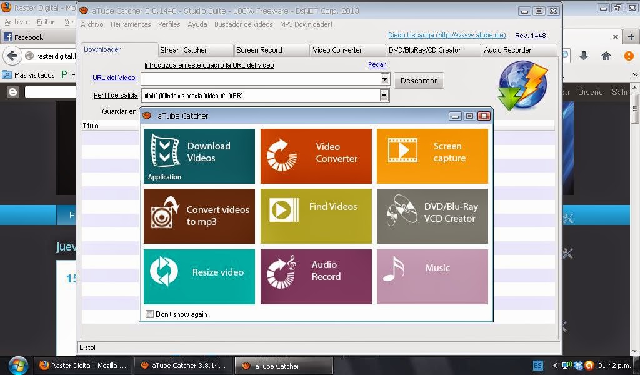Open Diego Uscanga atube.me link
640x375 pixels.
coord(447,36)
